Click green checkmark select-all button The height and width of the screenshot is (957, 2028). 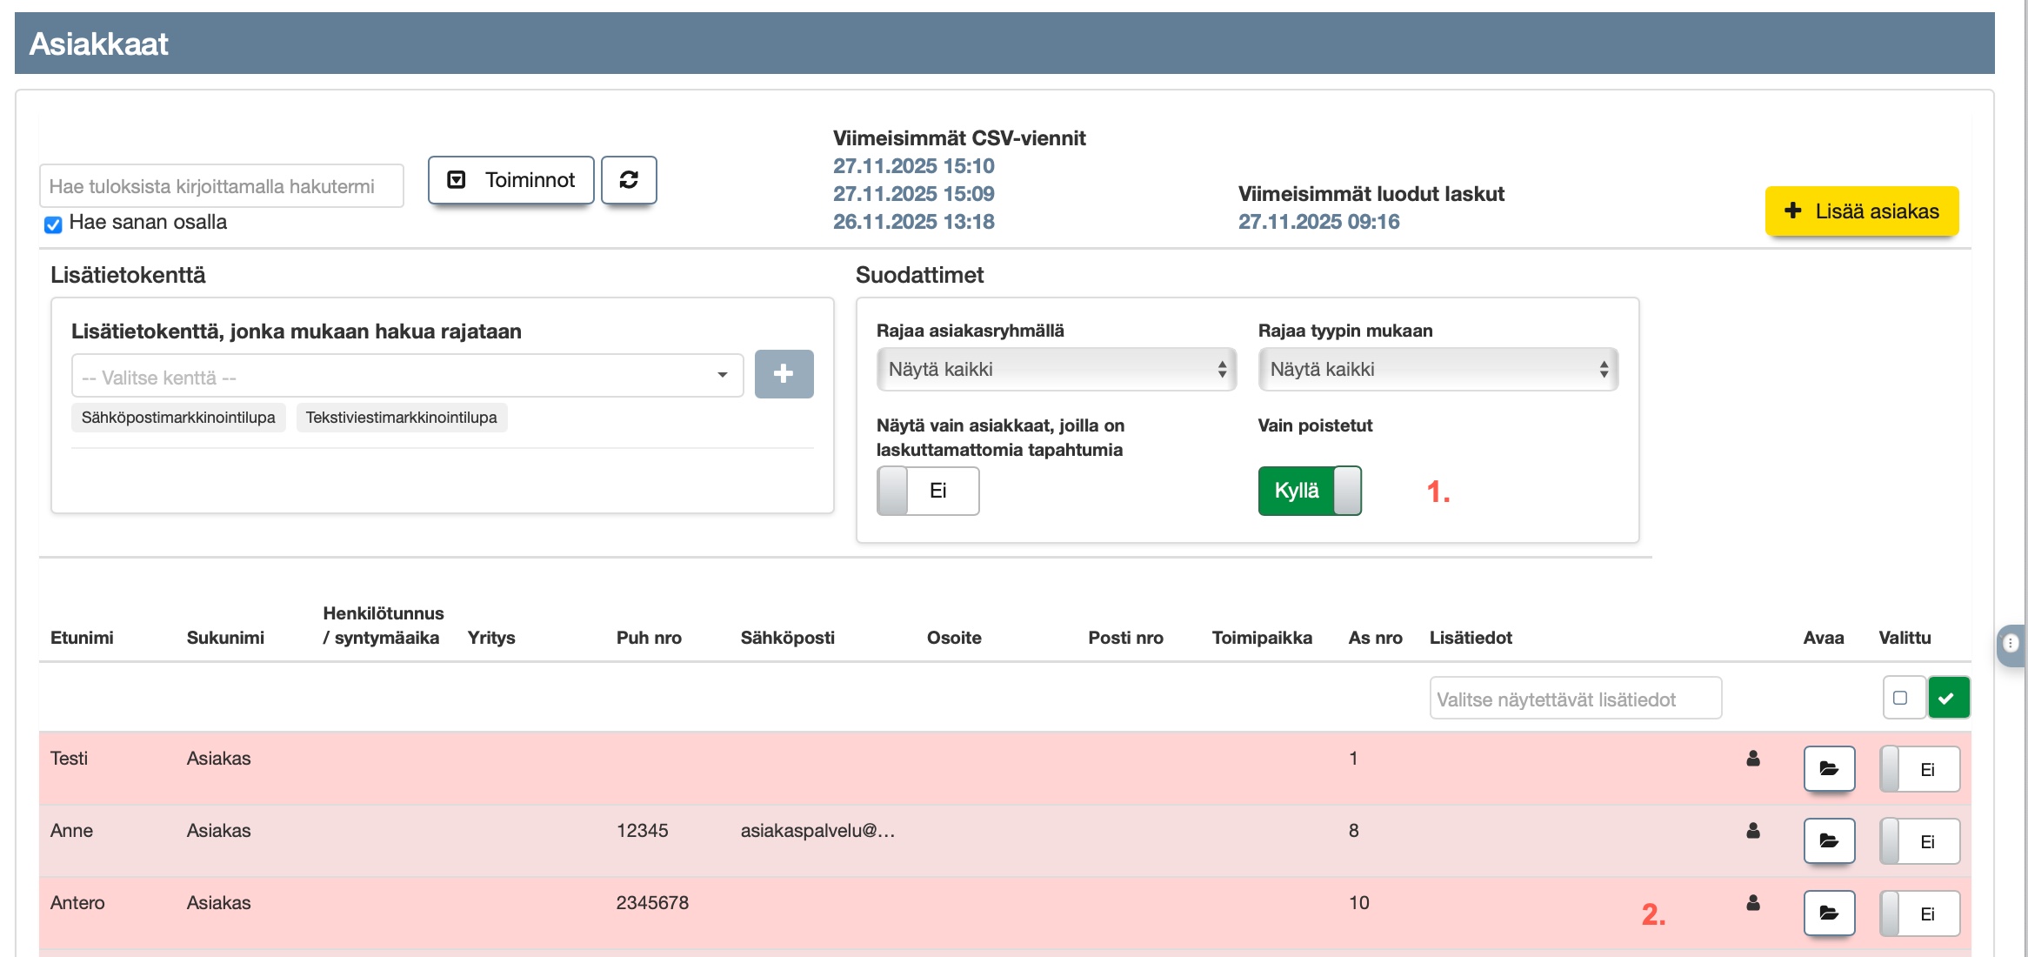(x=1948, y=698)
